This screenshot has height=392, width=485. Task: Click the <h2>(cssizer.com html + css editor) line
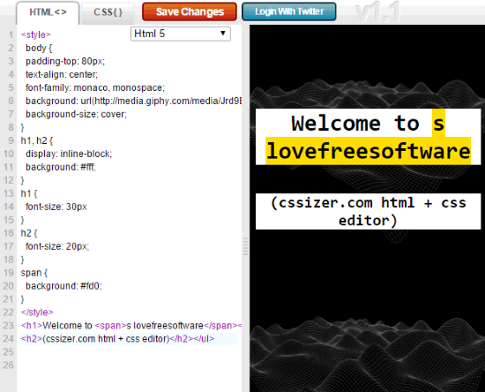tap(117, 339)
